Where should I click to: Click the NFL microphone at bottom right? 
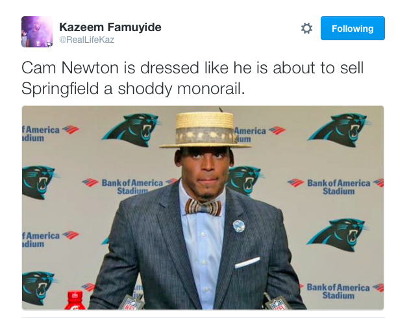(277, 302)
